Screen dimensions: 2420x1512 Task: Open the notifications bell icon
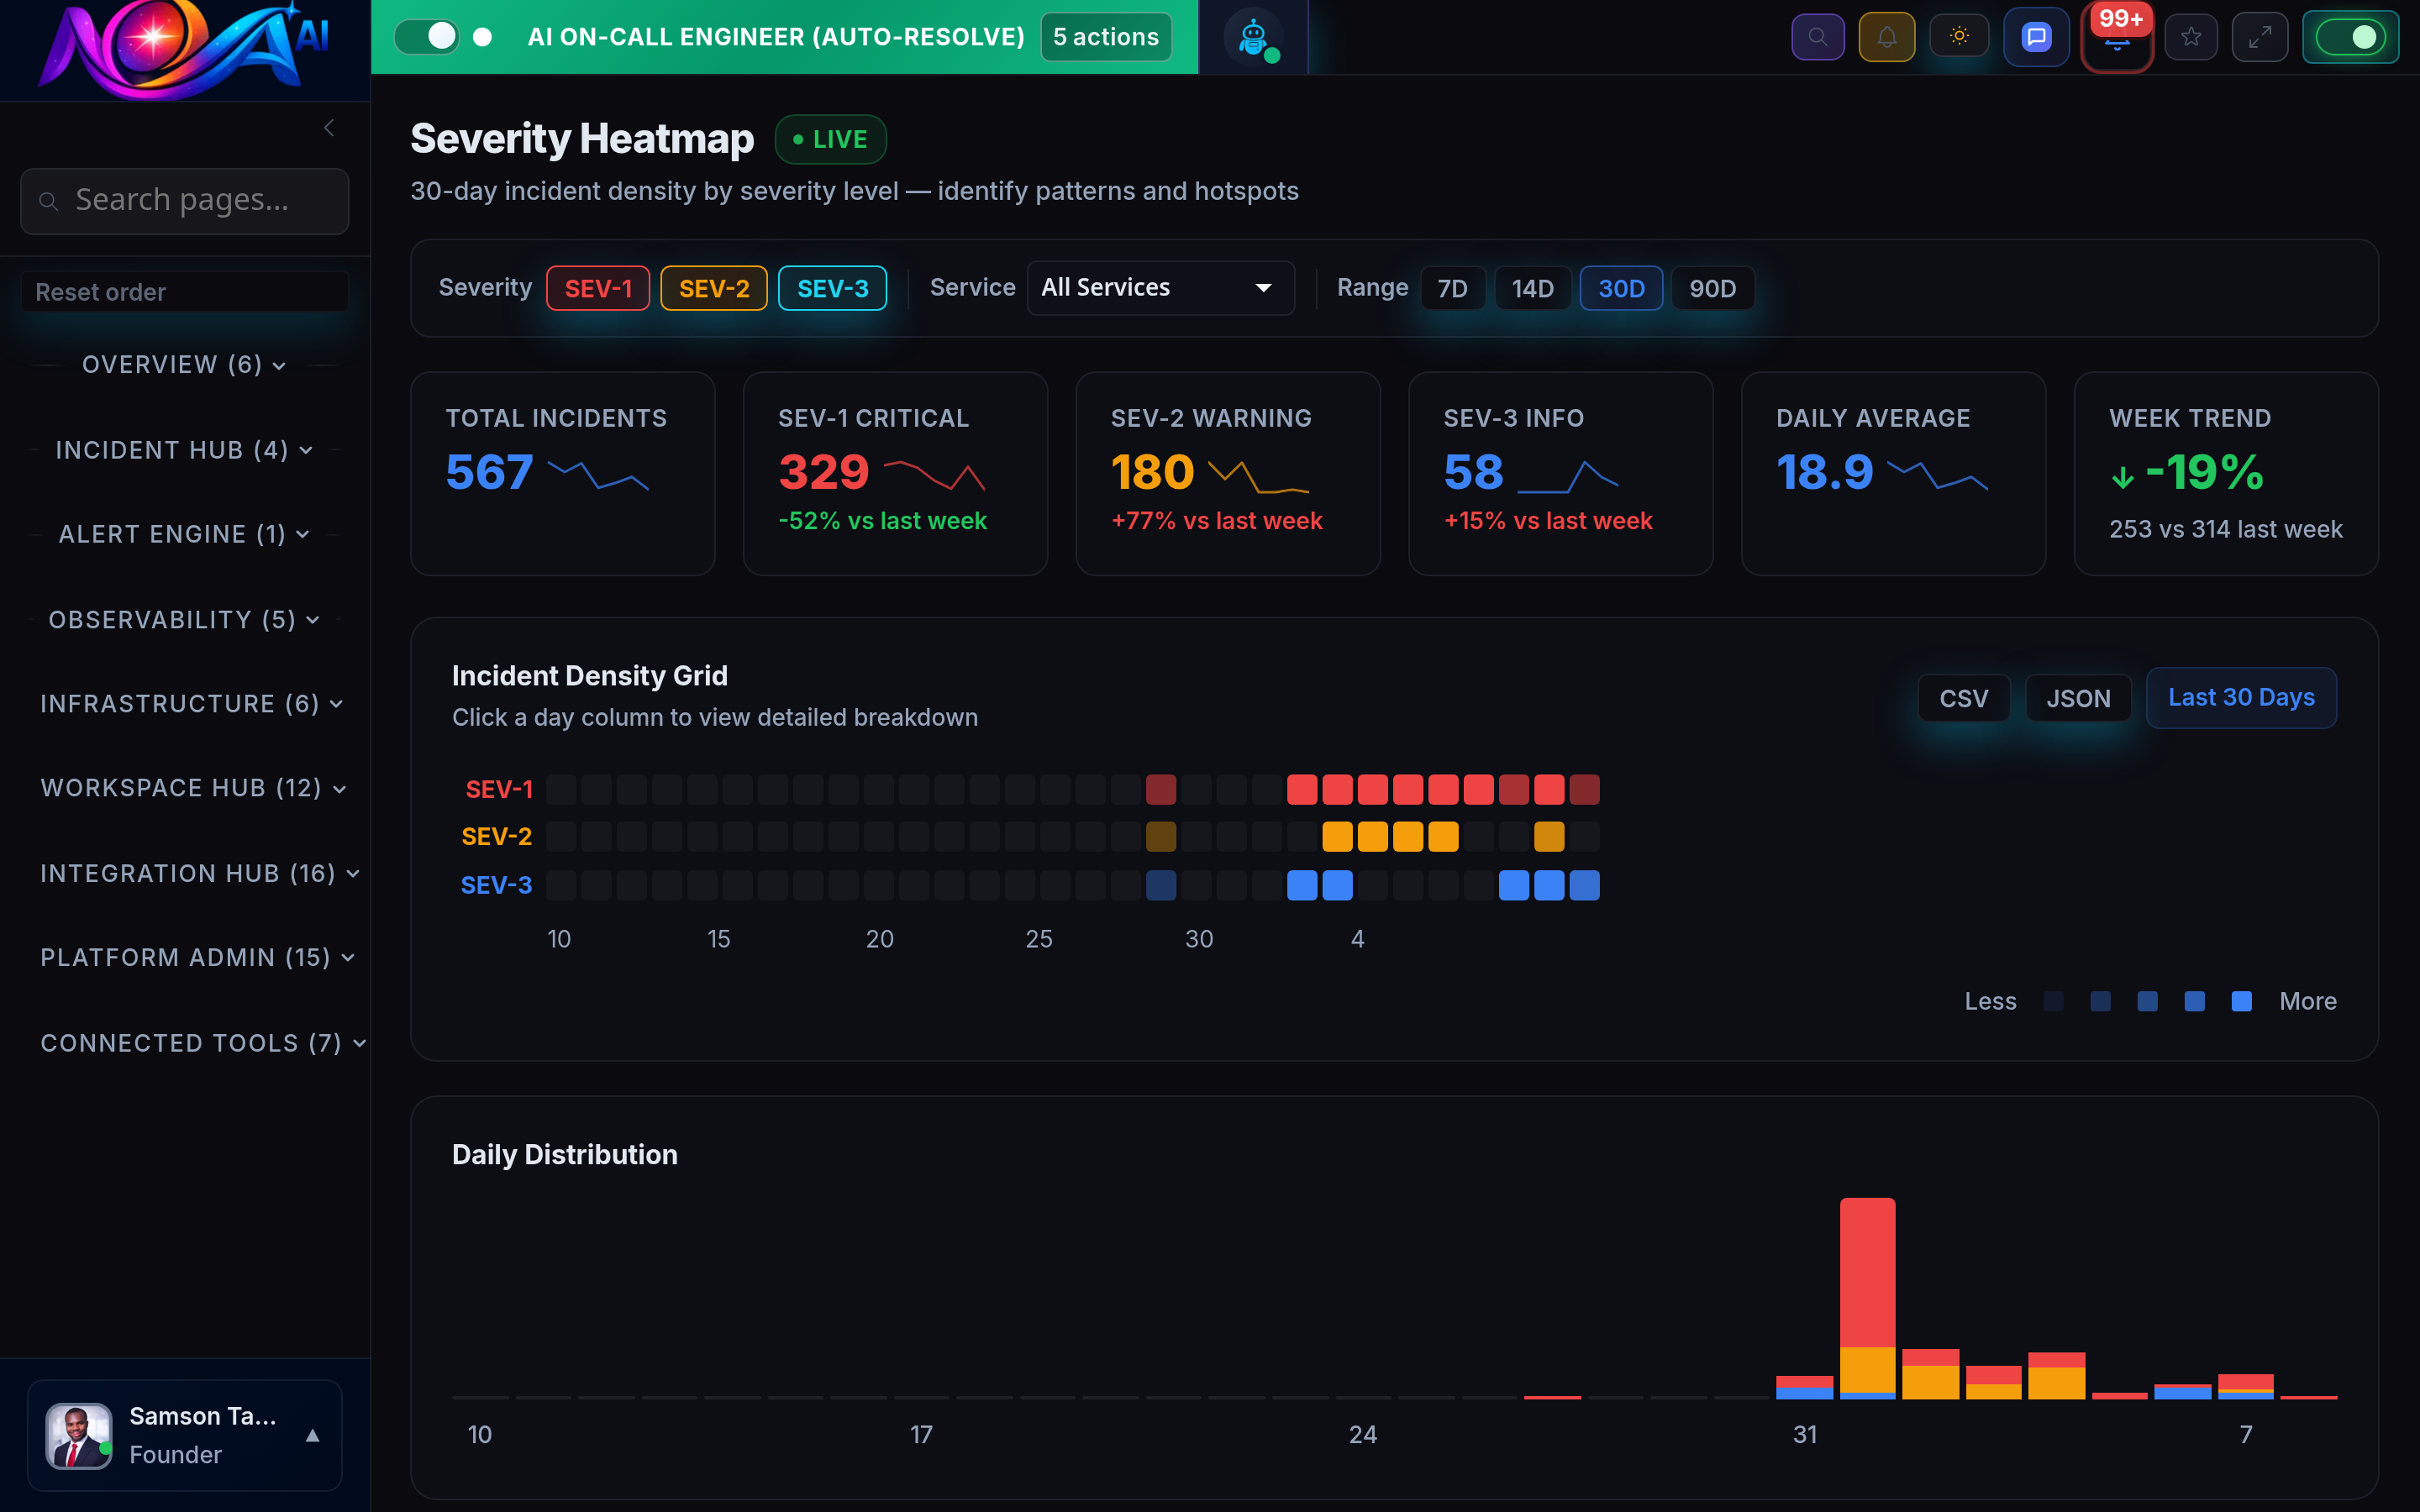(x=1888, y=36)
